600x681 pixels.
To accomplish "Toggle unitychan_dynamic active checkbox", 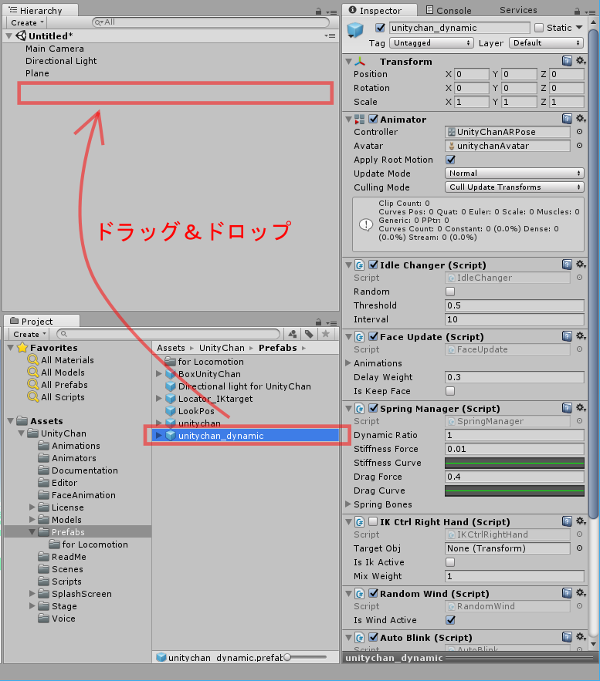I will coord(381,28).
